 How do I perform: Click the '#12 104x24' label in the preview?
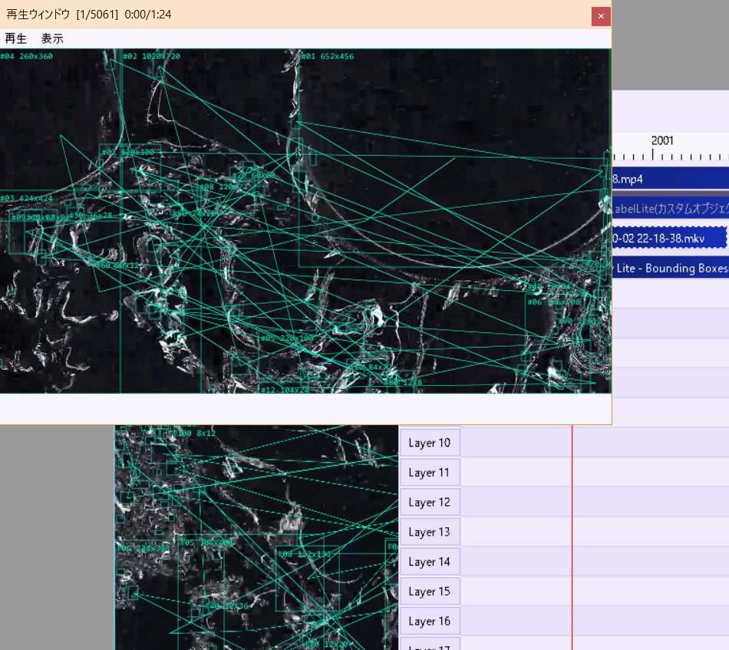click(284, 390)
